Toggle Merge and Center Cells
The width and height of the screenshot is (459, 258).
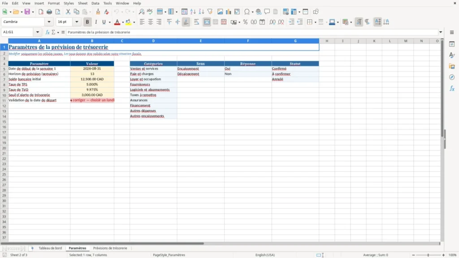coord(207,22)
